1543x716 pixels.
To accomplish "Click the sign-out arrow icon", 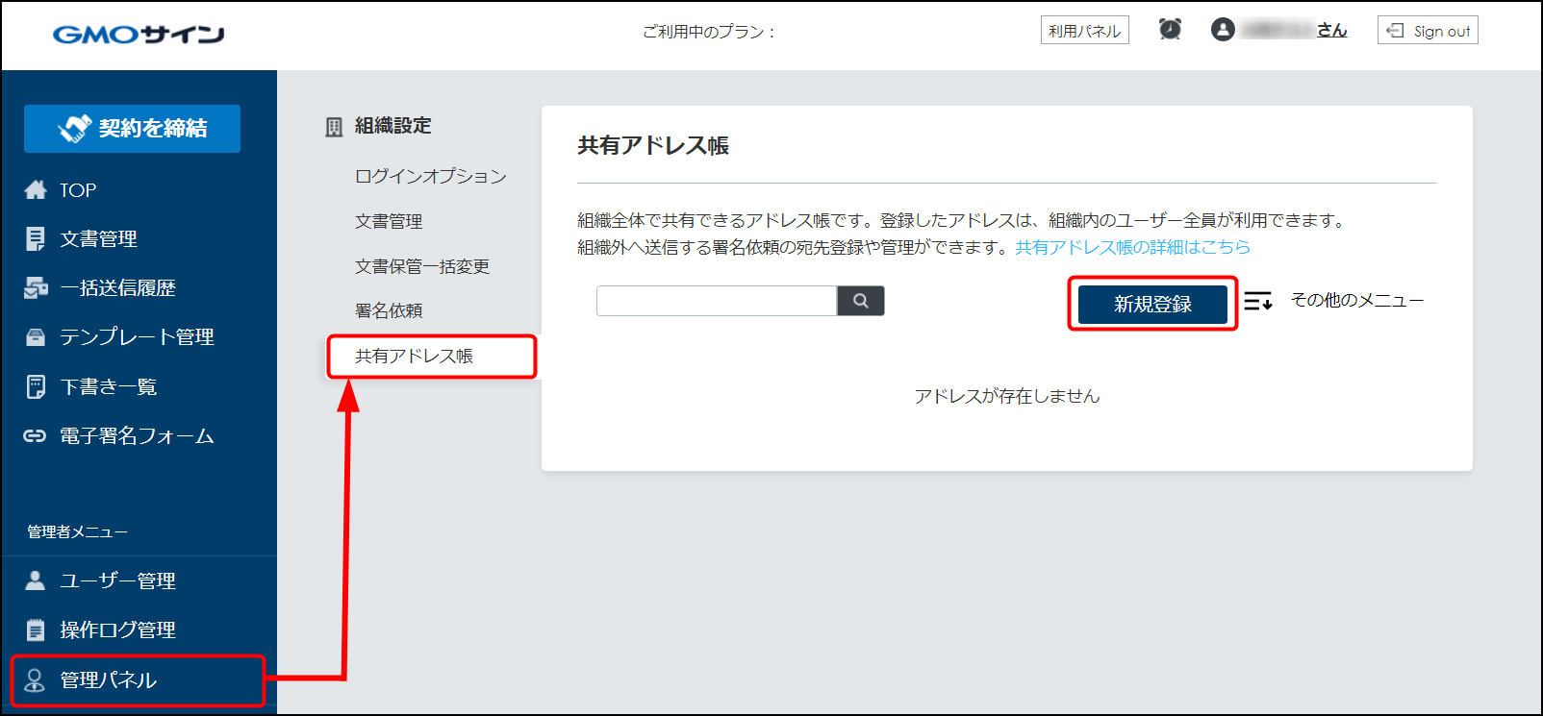I will tap(1395, 31).
